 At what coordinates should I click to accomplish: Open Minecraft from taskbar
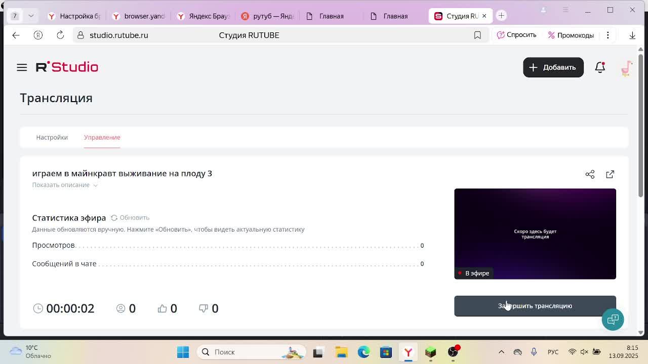[x=430, y=352]
